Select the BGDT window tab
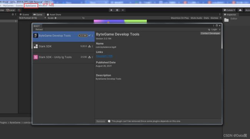This screenshot has width=250, height=139. (37, 26)
